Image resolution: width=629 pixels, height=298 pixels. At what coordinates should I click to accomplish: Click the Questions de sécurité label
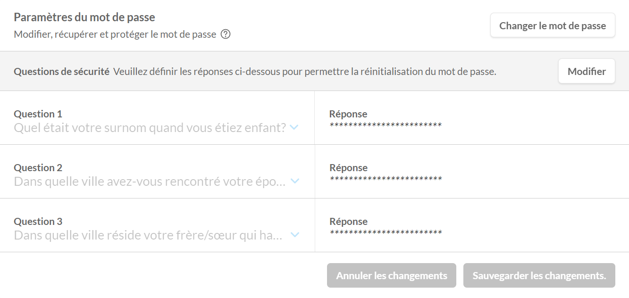click(61, 72)
